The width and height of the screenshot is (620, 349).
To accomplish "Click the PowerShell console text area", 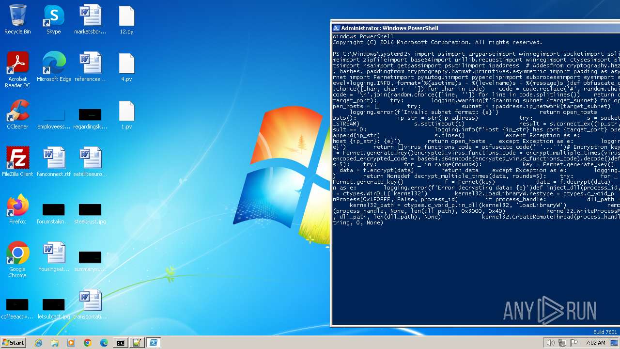I will pos(476,179).
